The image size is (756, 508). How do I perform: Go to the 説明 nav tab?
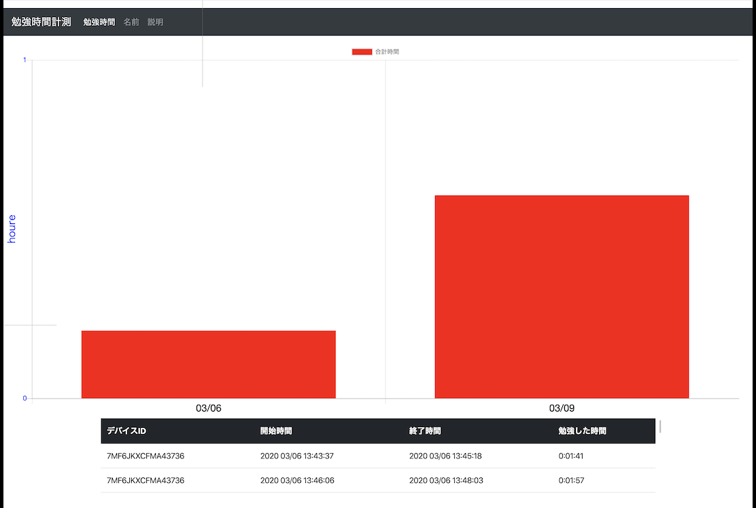(155, 22)
